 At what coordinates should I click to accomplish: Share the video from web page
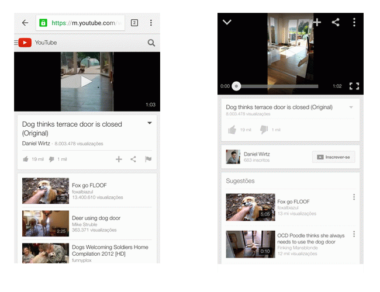(x=133, y=159)
